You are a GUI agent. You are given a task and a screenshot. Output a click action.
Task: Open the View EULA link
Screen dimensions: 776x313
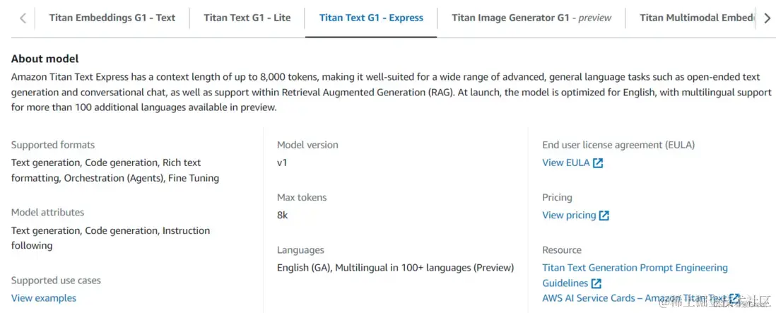[565, 163]
